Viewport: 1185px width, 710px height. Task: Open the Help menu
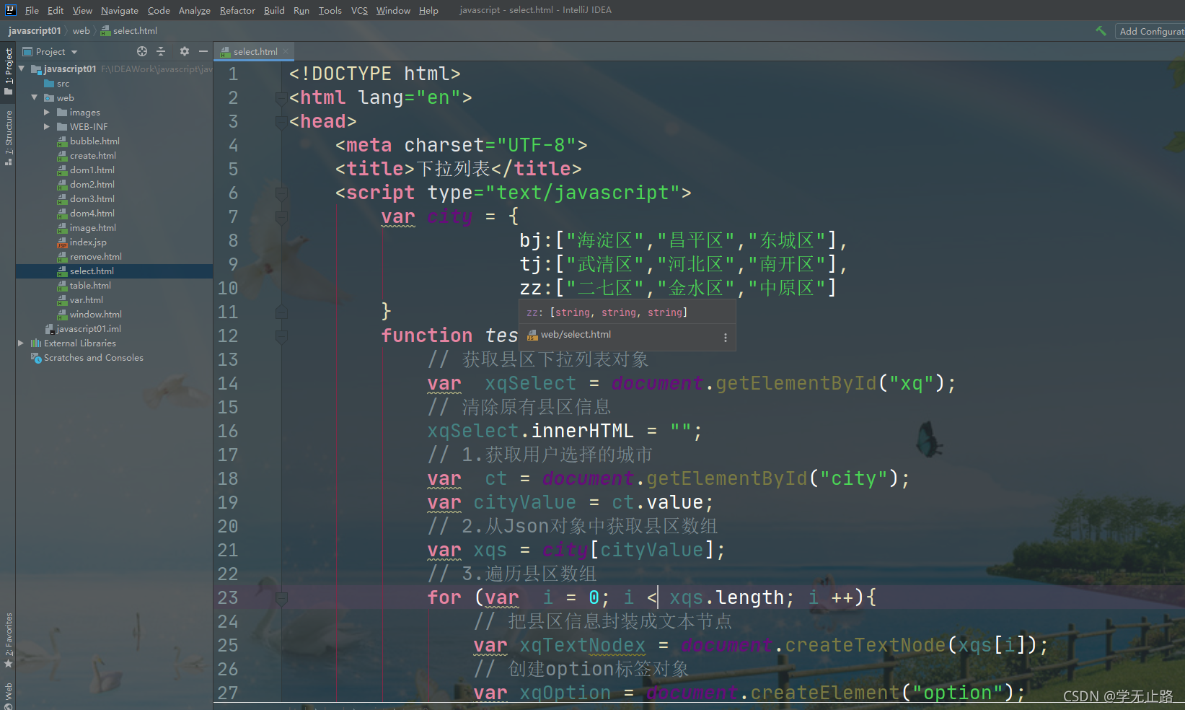pos(428,10)
